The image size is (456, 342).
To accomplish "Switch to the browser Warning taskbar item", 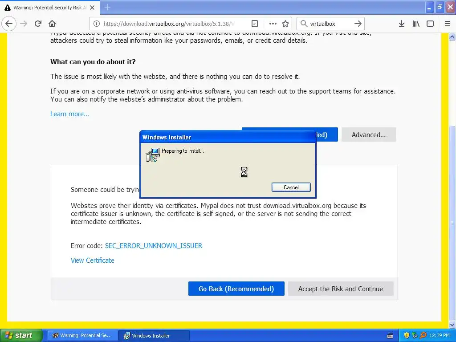I will coord(82,336).
